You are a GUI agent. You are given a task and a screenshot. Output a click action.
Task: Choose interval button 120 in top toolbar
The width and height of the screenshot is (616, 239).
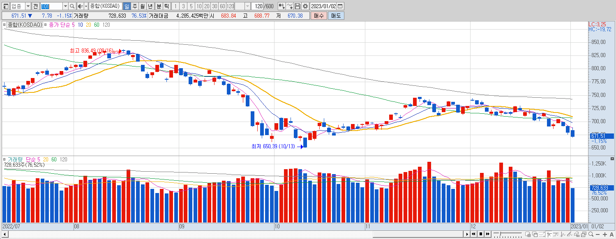click(x=230, y=6)
